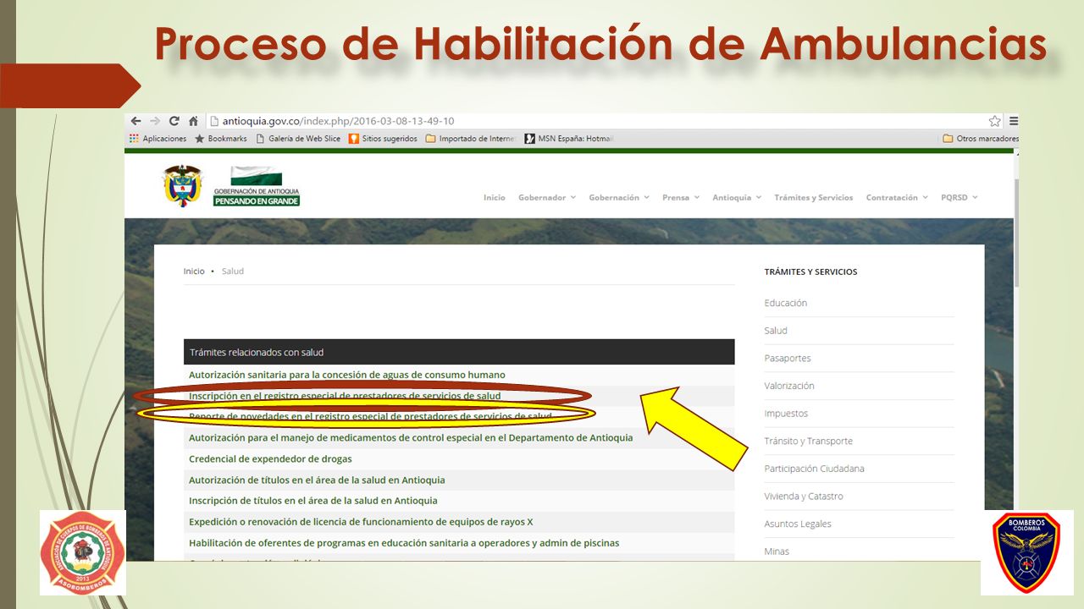Select Minas in the sidebar
1084x609 pixels.
pos(776,551)
